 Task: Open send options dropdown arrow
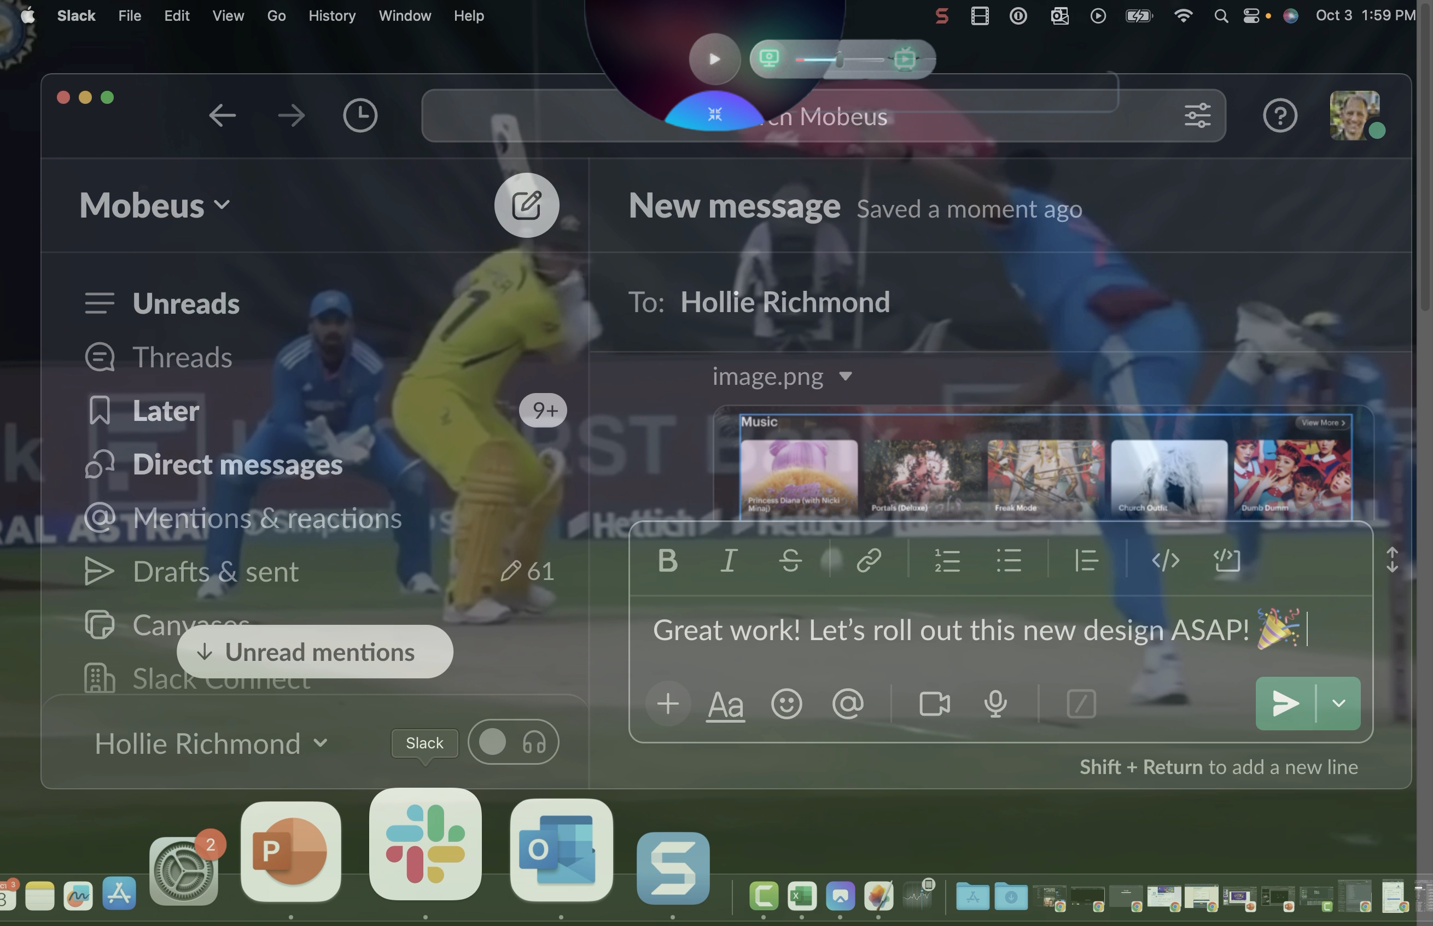coord(1338,704)
